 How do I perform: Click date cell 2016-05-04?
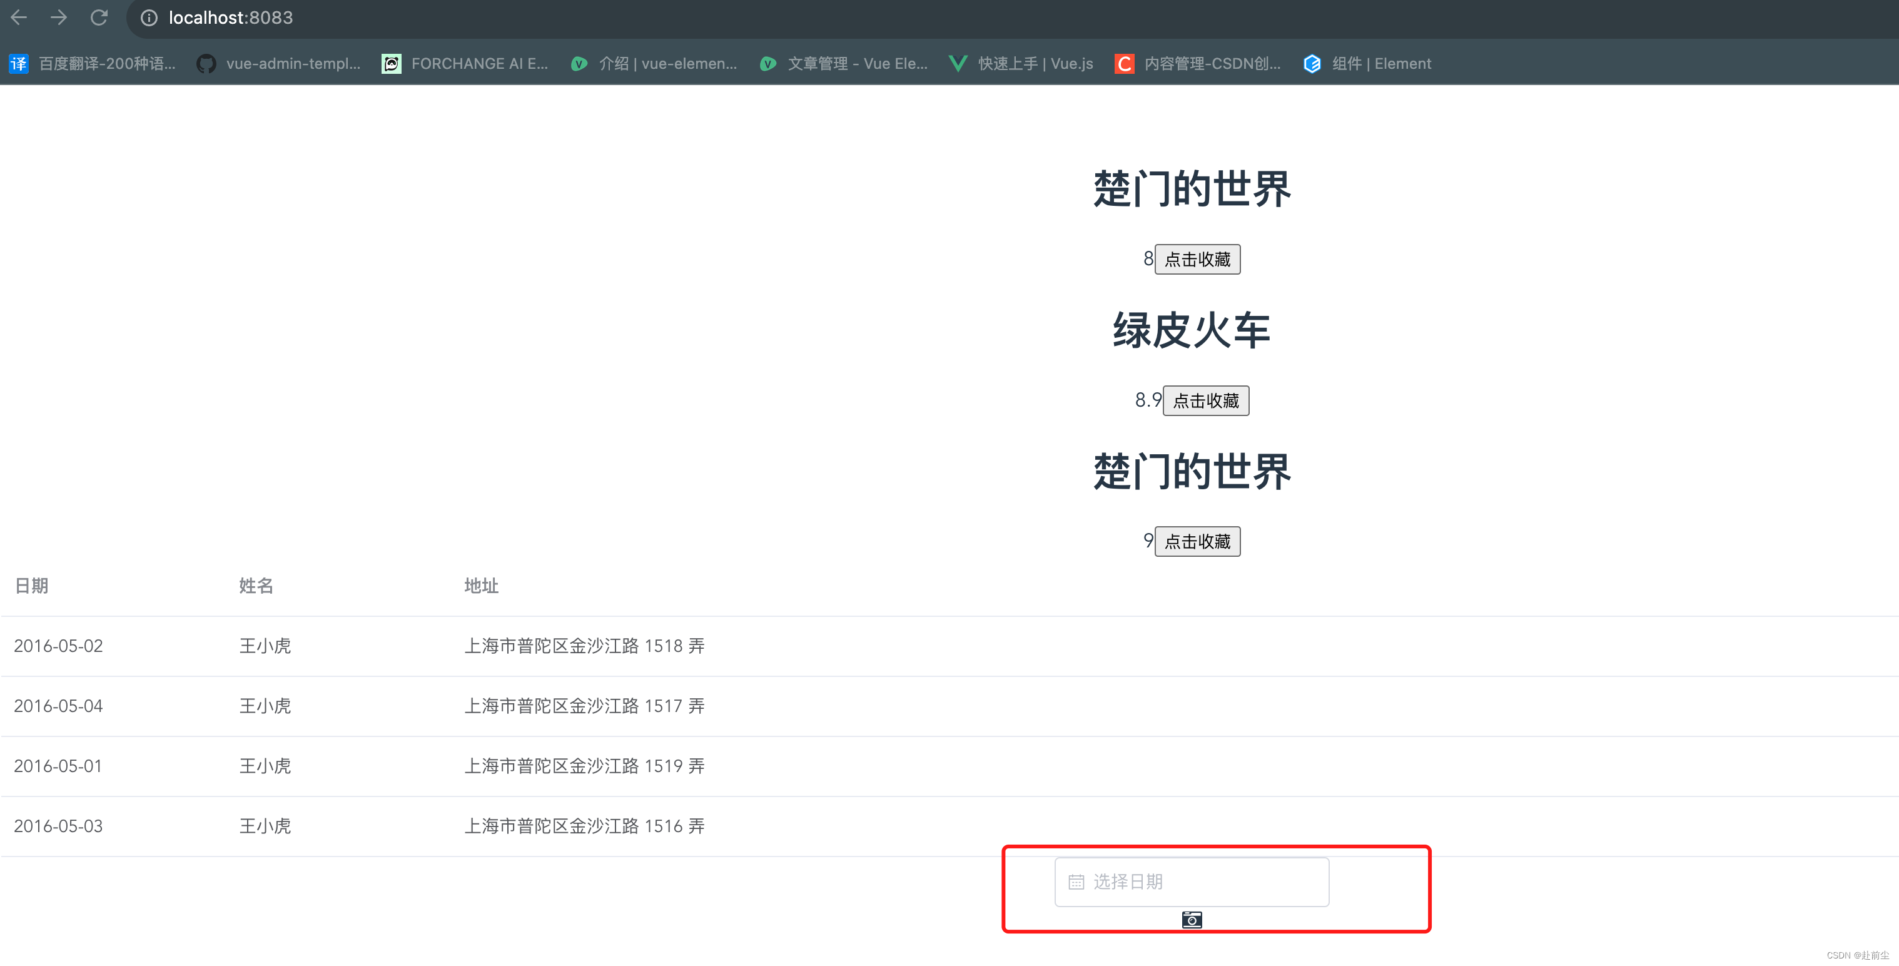pos(58,706)
